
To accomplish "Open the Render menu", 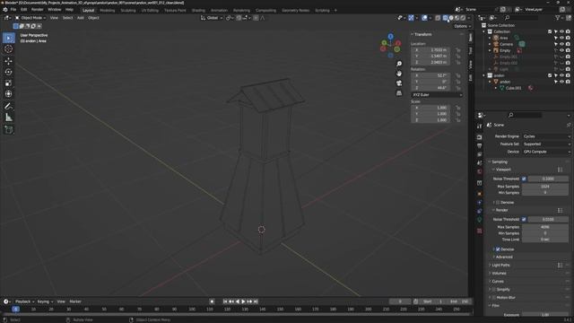I will 37,10.
